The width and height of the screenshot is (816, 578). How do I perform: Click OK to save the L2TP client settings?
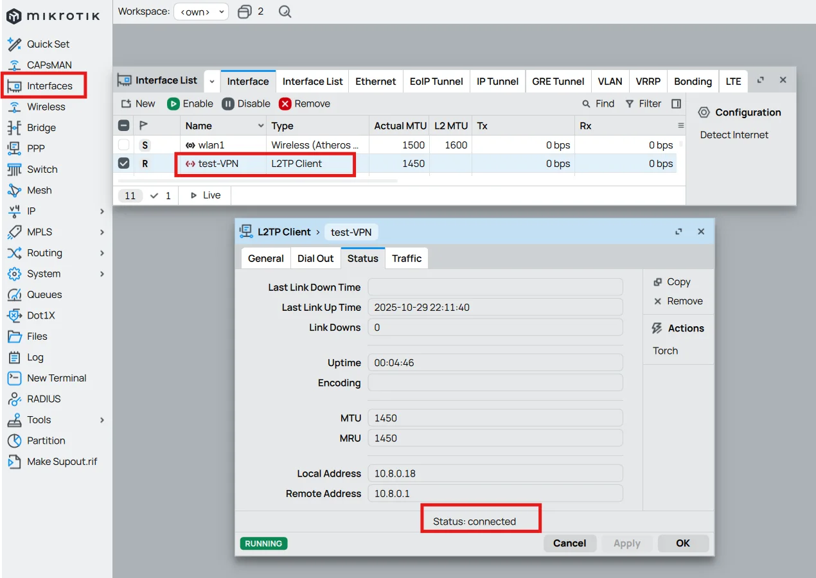point(683,543)
